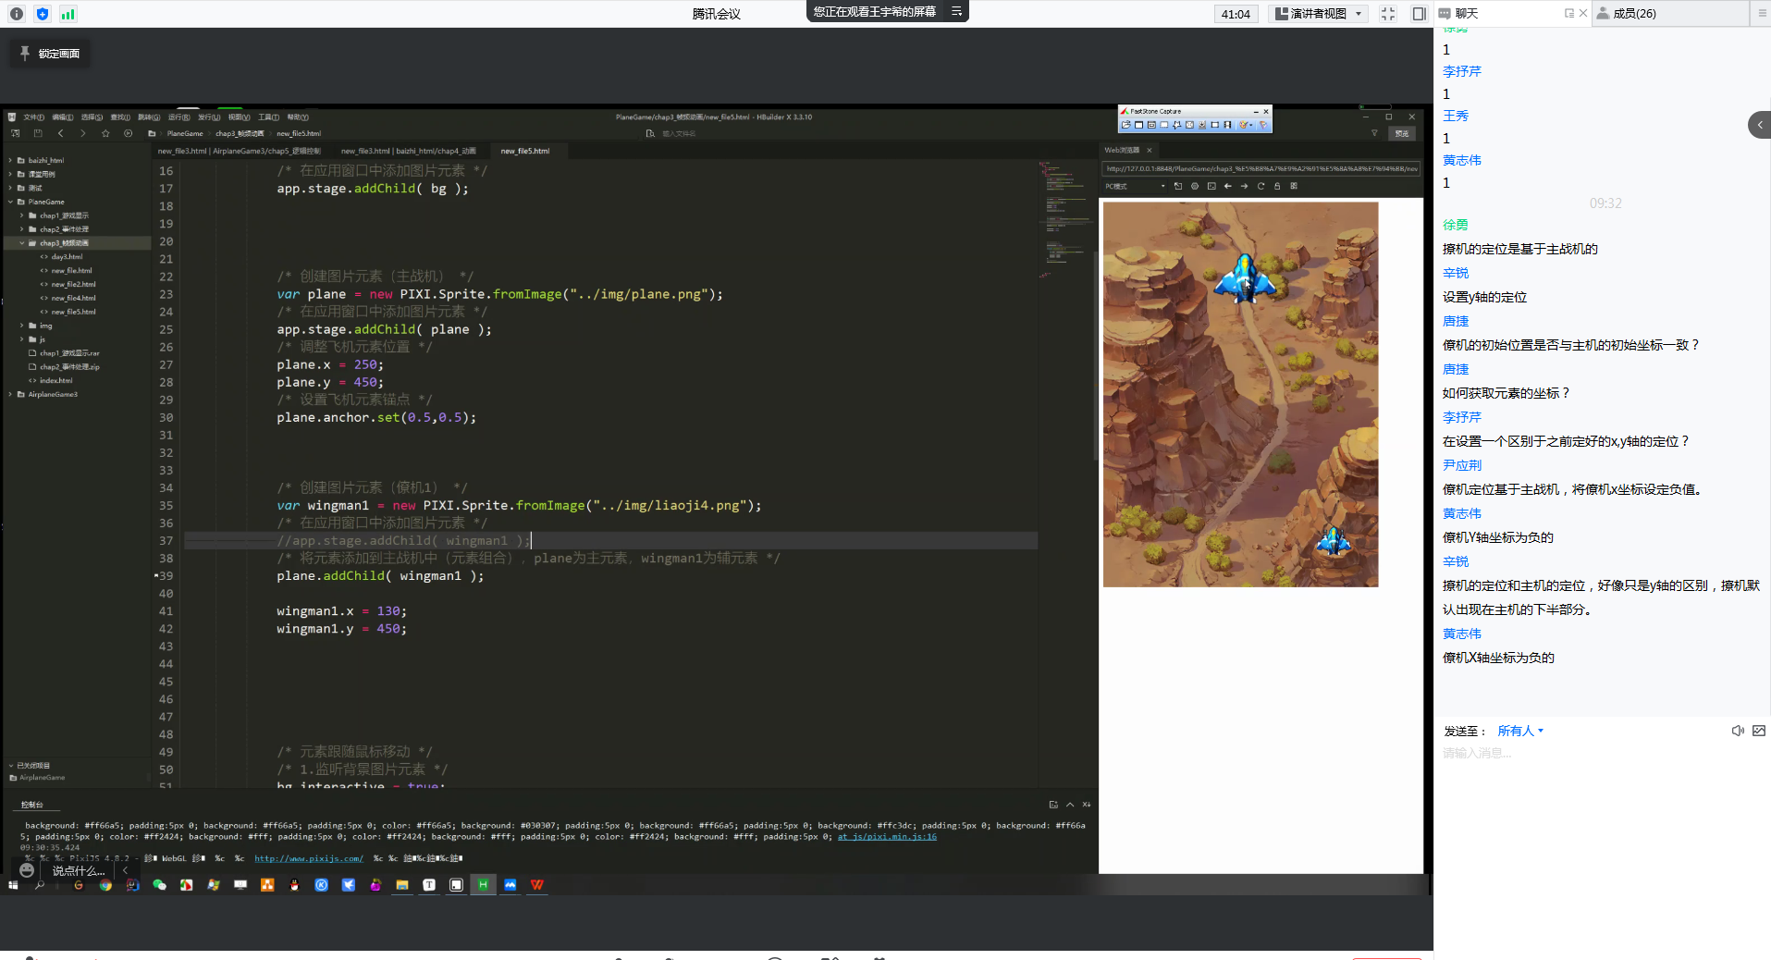The image size is (1771, 960).
Task: Toggle the chat sound notification speaker icon
Action: (1738, 731)
